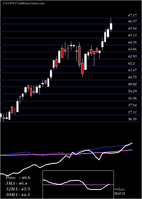Click the '12MA : 45.9' readout
Viewport: 142px width, 199px height.
(x=18, y=189)
